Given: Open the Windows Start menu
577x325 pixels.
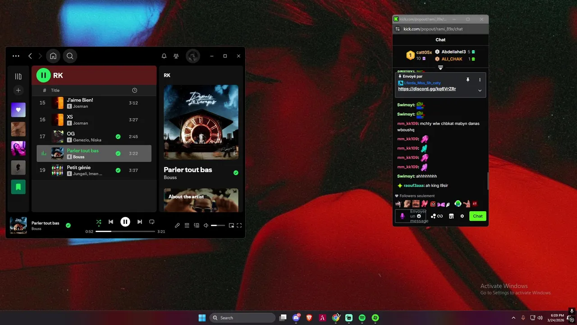Looking at the screenshot, I should point(202,318).
